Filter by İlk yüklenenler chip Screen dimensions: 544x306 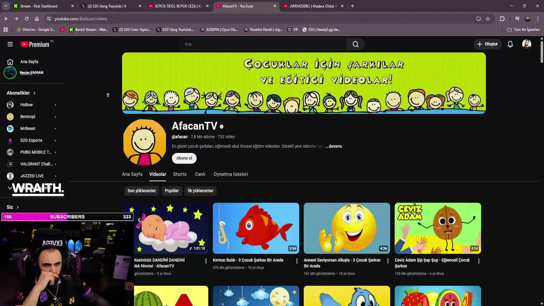coord(201,191)
